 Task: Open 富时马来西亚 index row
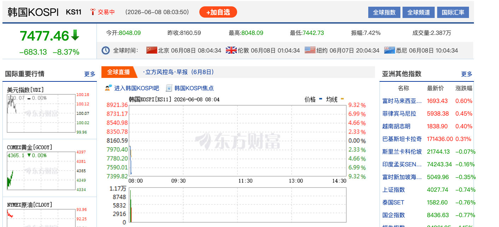point(427,101)
